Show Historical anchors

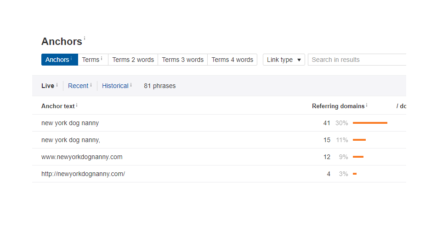[x=115, y=86]
